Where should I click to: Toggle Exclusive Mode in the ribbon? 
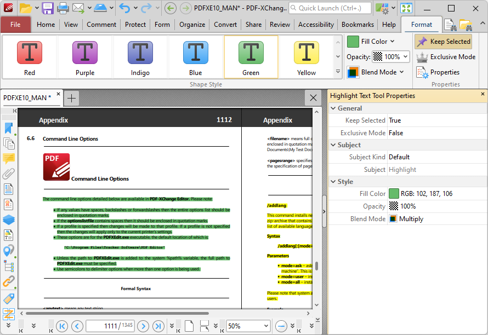(x=446, y=57)
